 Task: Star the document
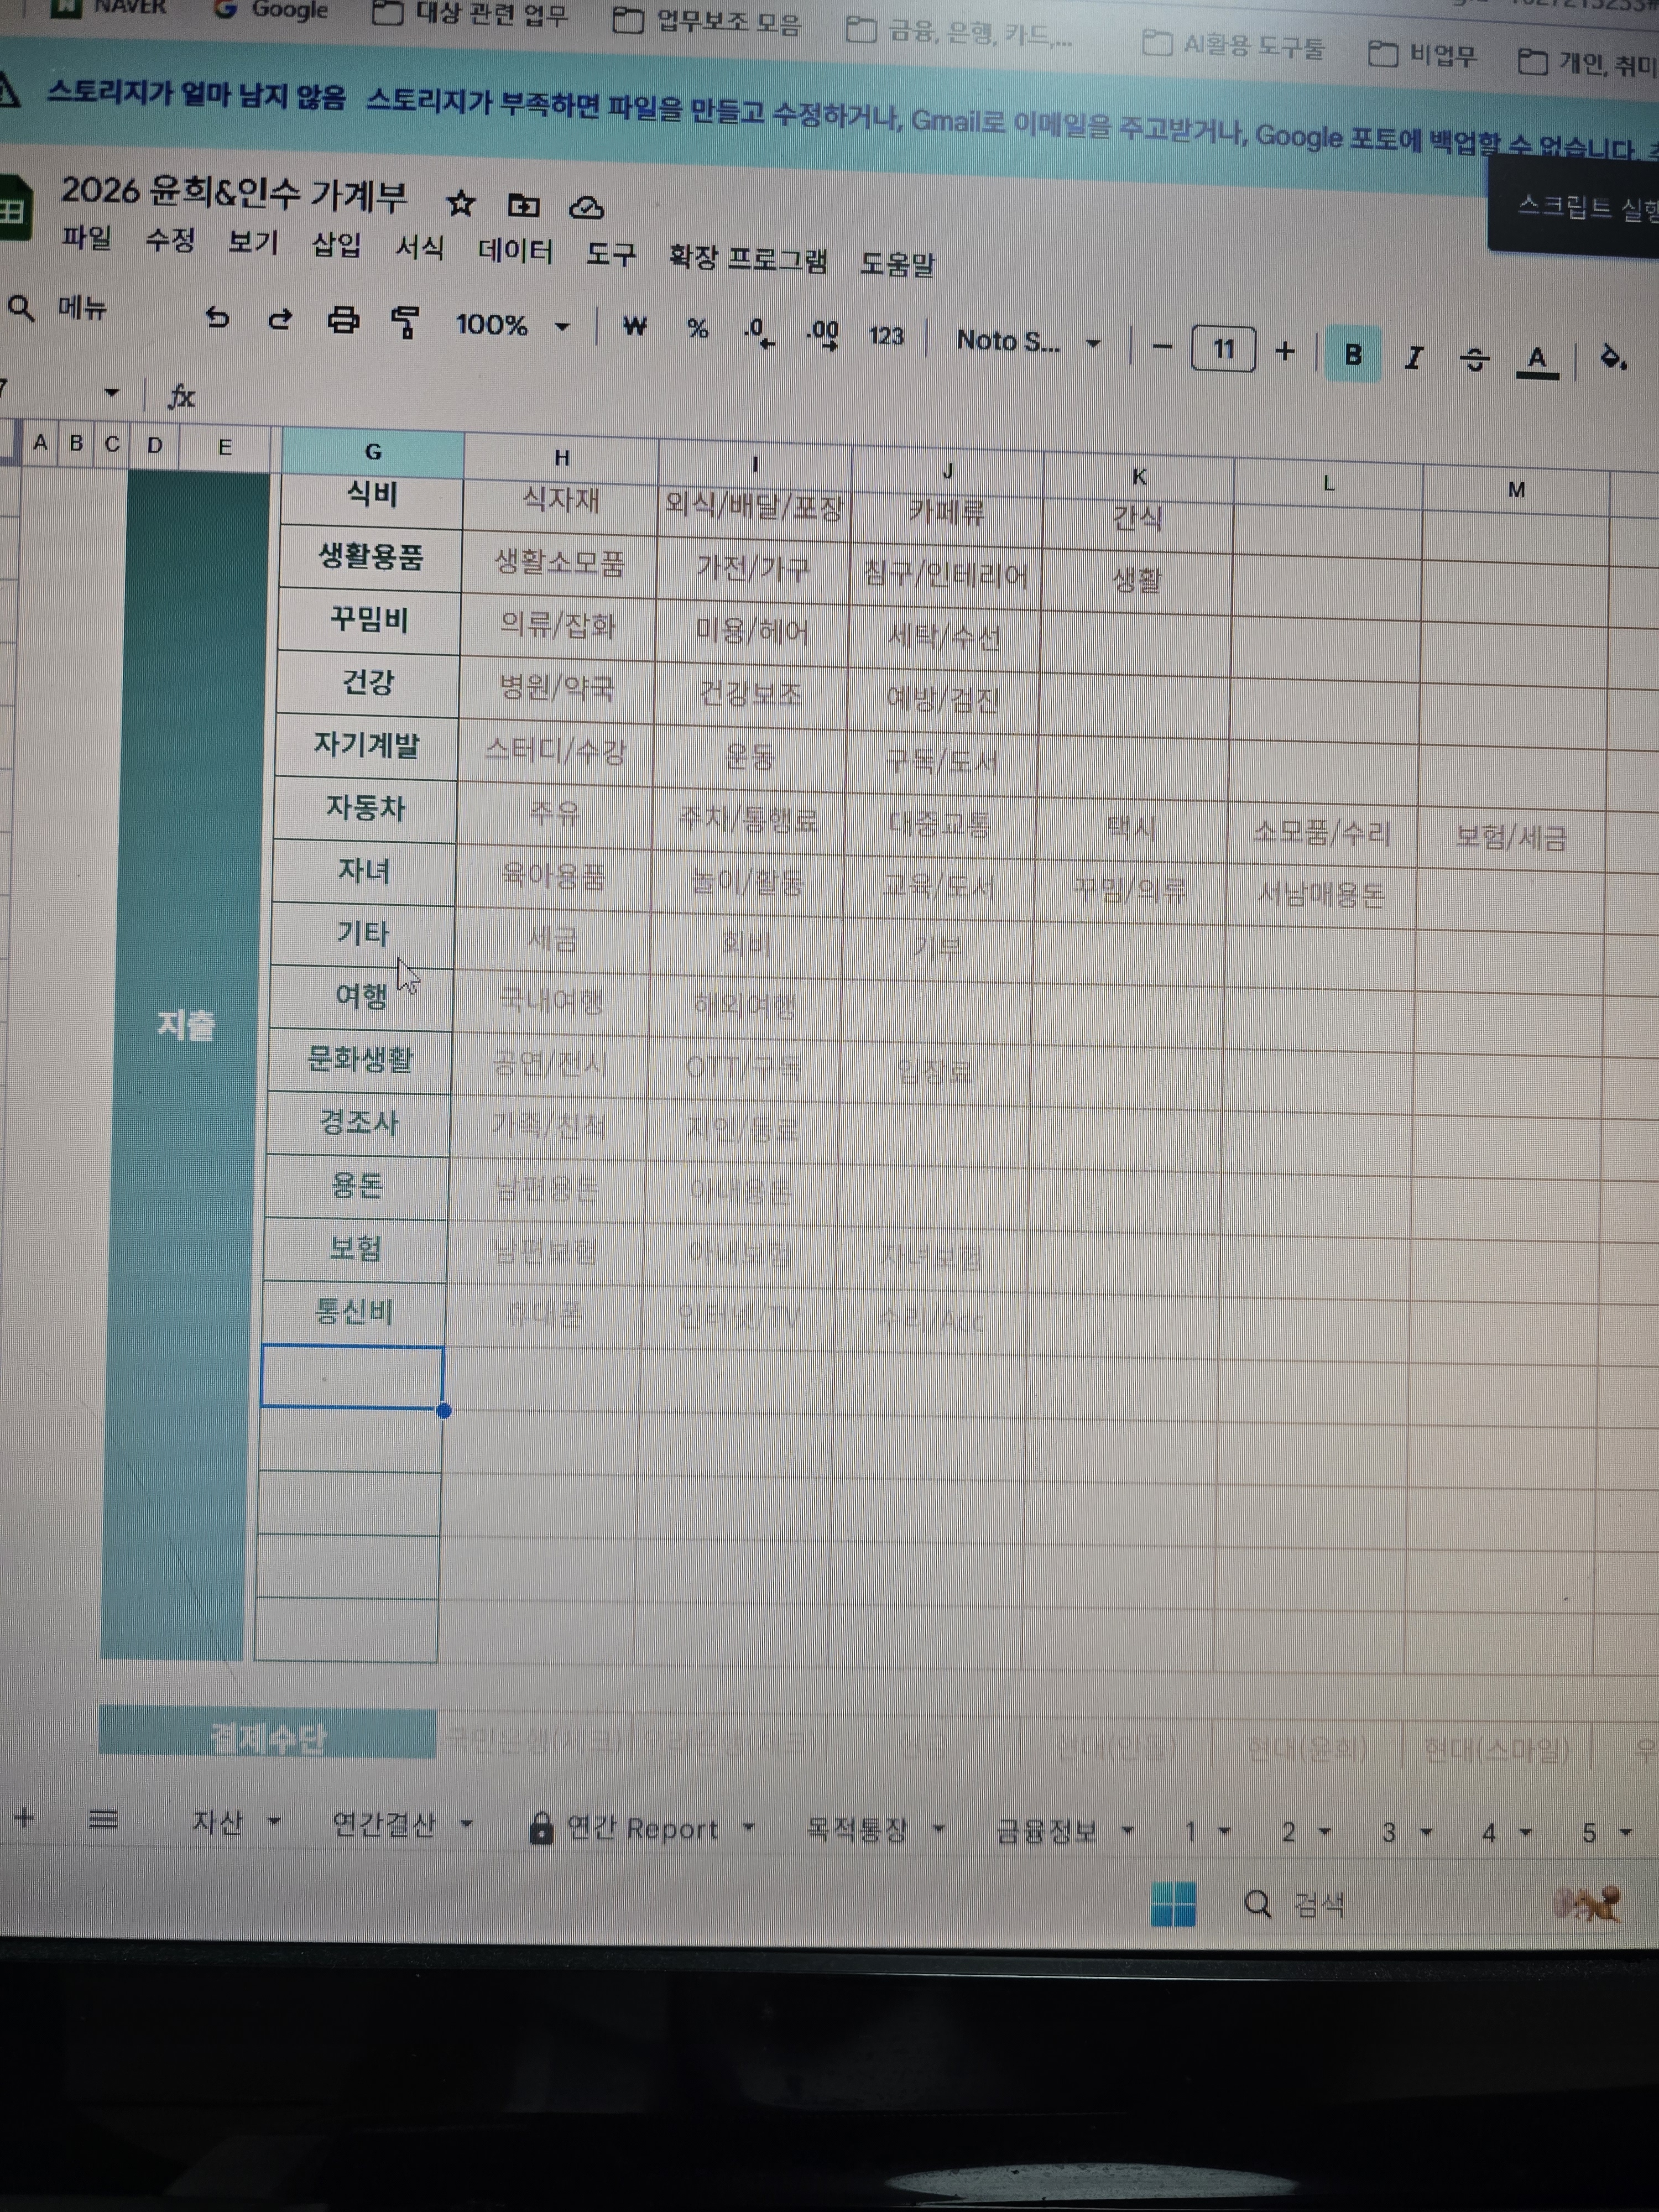pyautogui.click(x=460, y=204)
